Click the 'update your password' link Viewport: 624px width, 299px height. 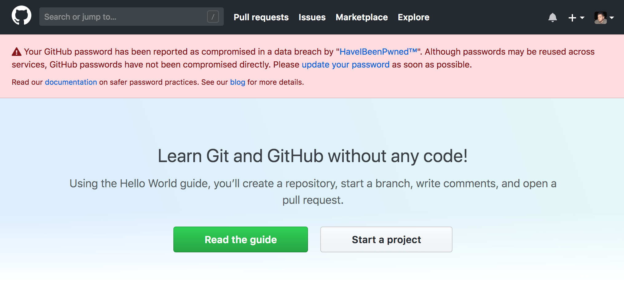[346, 64]
